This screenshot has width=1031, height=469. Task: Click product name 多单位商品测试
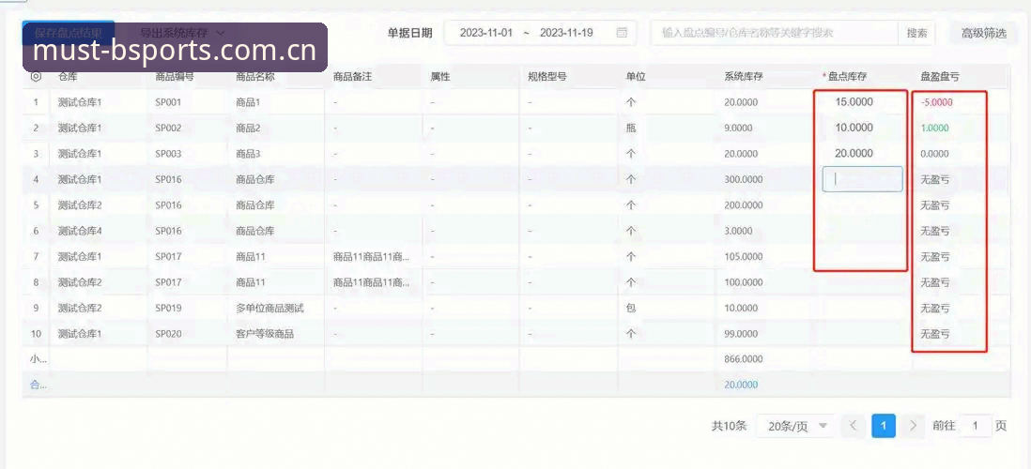(269, 308)
